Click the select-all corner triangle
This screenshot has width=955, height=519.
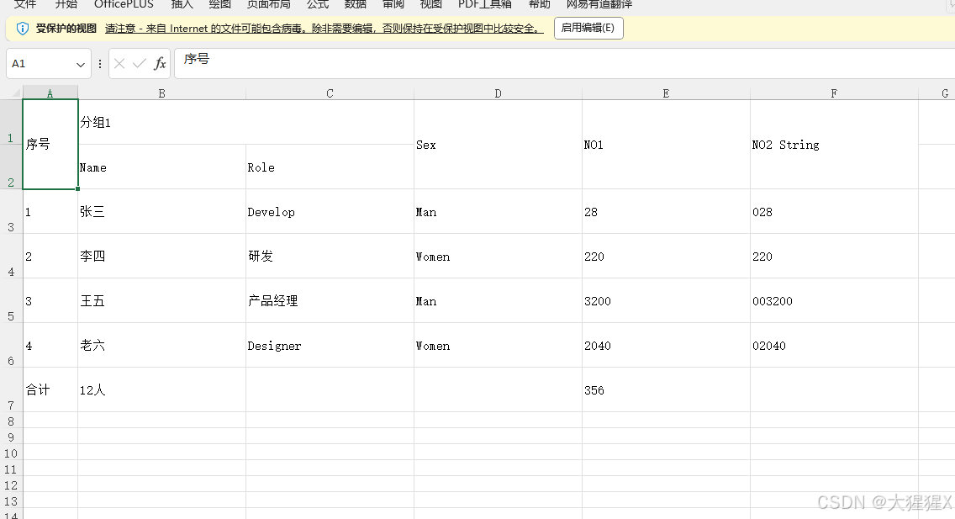tap(15, 93)
